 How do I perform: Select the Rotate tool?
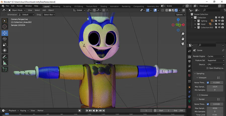click(5, 39)
